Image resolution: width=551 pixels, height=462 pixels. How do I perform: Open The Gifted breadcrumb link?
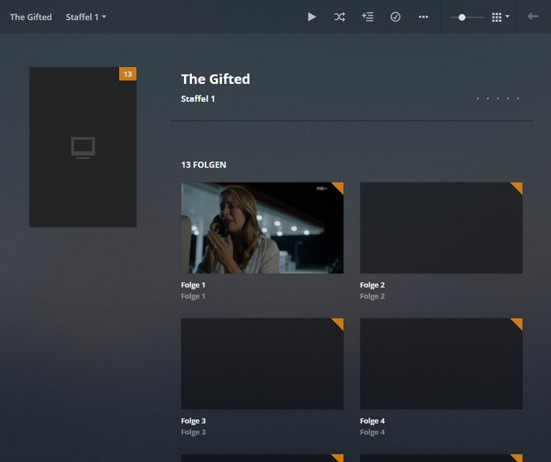tap(31, 17)
